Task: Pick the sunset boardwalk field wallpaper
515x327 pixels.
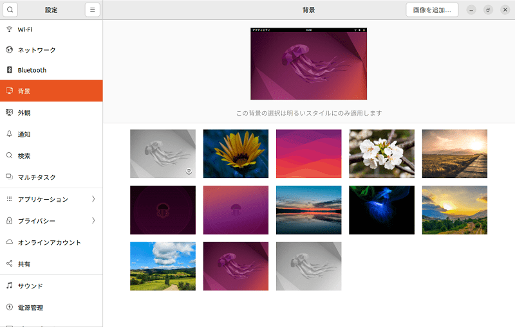Action: pyautogui.click(x=454, y=154)
